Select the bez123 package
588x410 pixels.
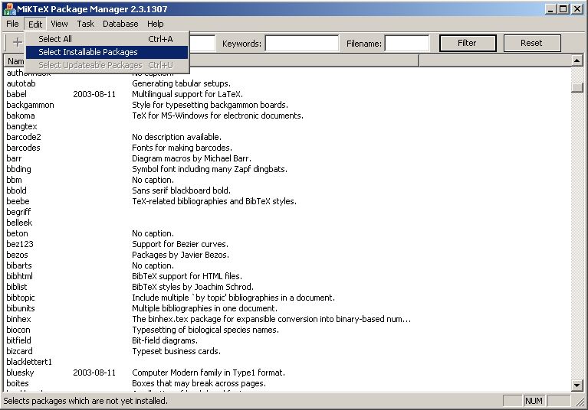click(x=20, y=244)
